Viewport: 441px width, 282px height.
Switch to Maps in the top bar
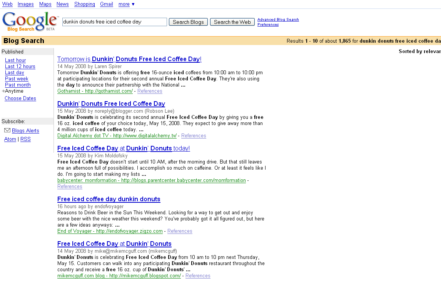[x=45, y=4]
